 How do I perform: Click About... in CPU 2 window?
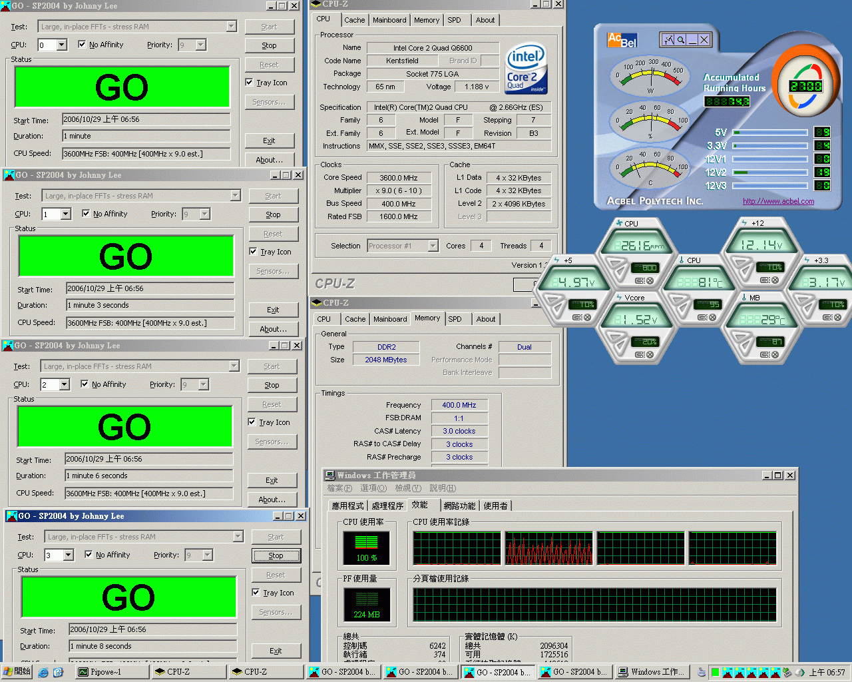click(272, 500)
